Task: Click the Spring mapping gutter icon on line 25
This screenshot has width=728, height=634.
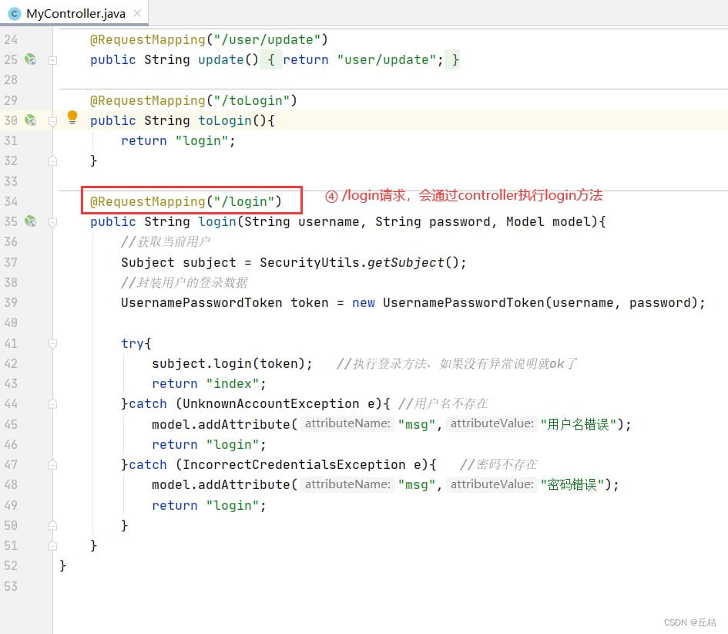Action: pyautogui.click(x=31, y=59)
